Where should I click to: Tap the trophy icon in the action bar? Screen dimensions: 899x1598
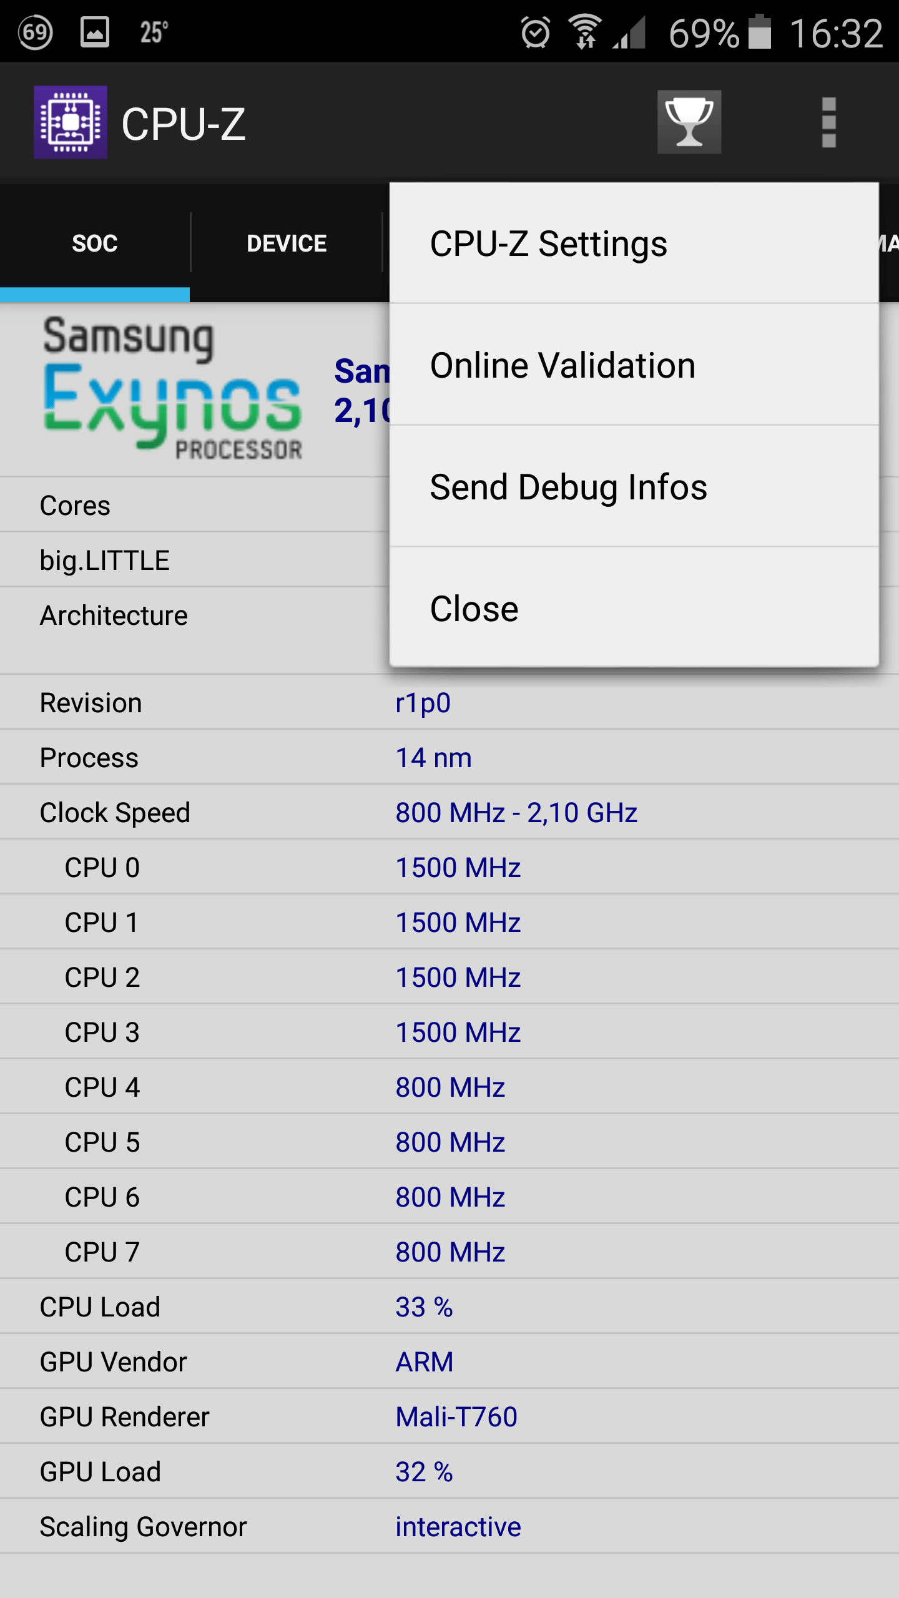point(689,122)
